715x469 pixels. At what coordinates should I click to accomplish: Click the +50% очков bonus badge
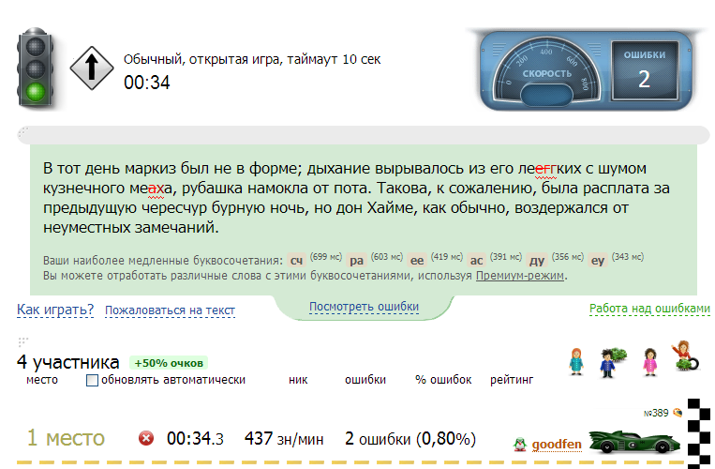tap(169, 363)
